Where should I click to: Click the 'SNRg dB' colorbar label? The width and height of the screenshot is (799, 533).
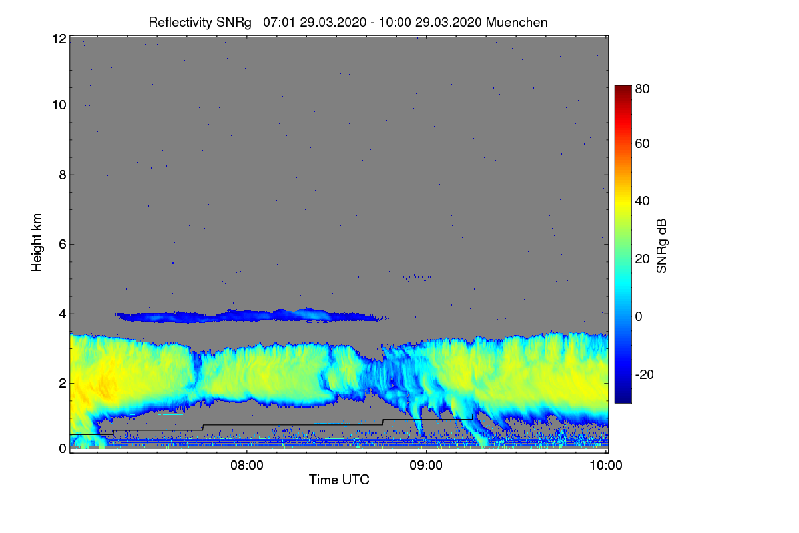point(661,245)
